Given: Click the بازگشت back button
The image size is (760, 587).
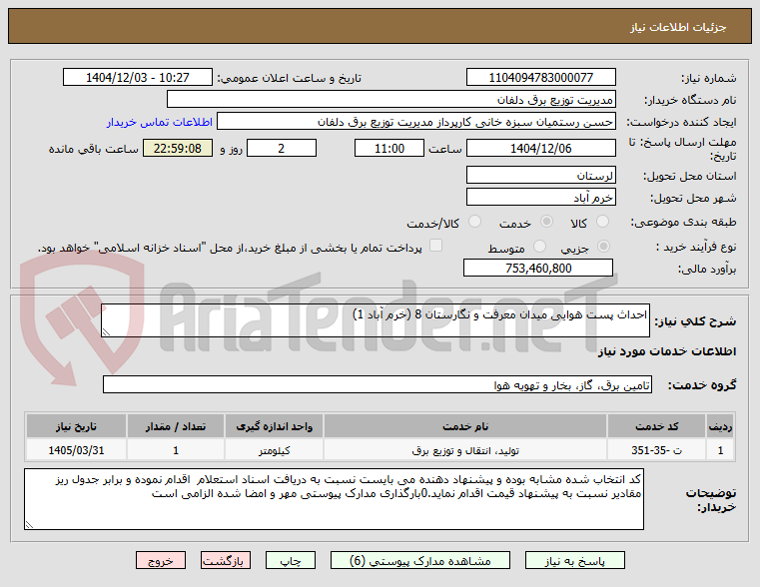Looking at the screenshot, I should pos(226,560).
